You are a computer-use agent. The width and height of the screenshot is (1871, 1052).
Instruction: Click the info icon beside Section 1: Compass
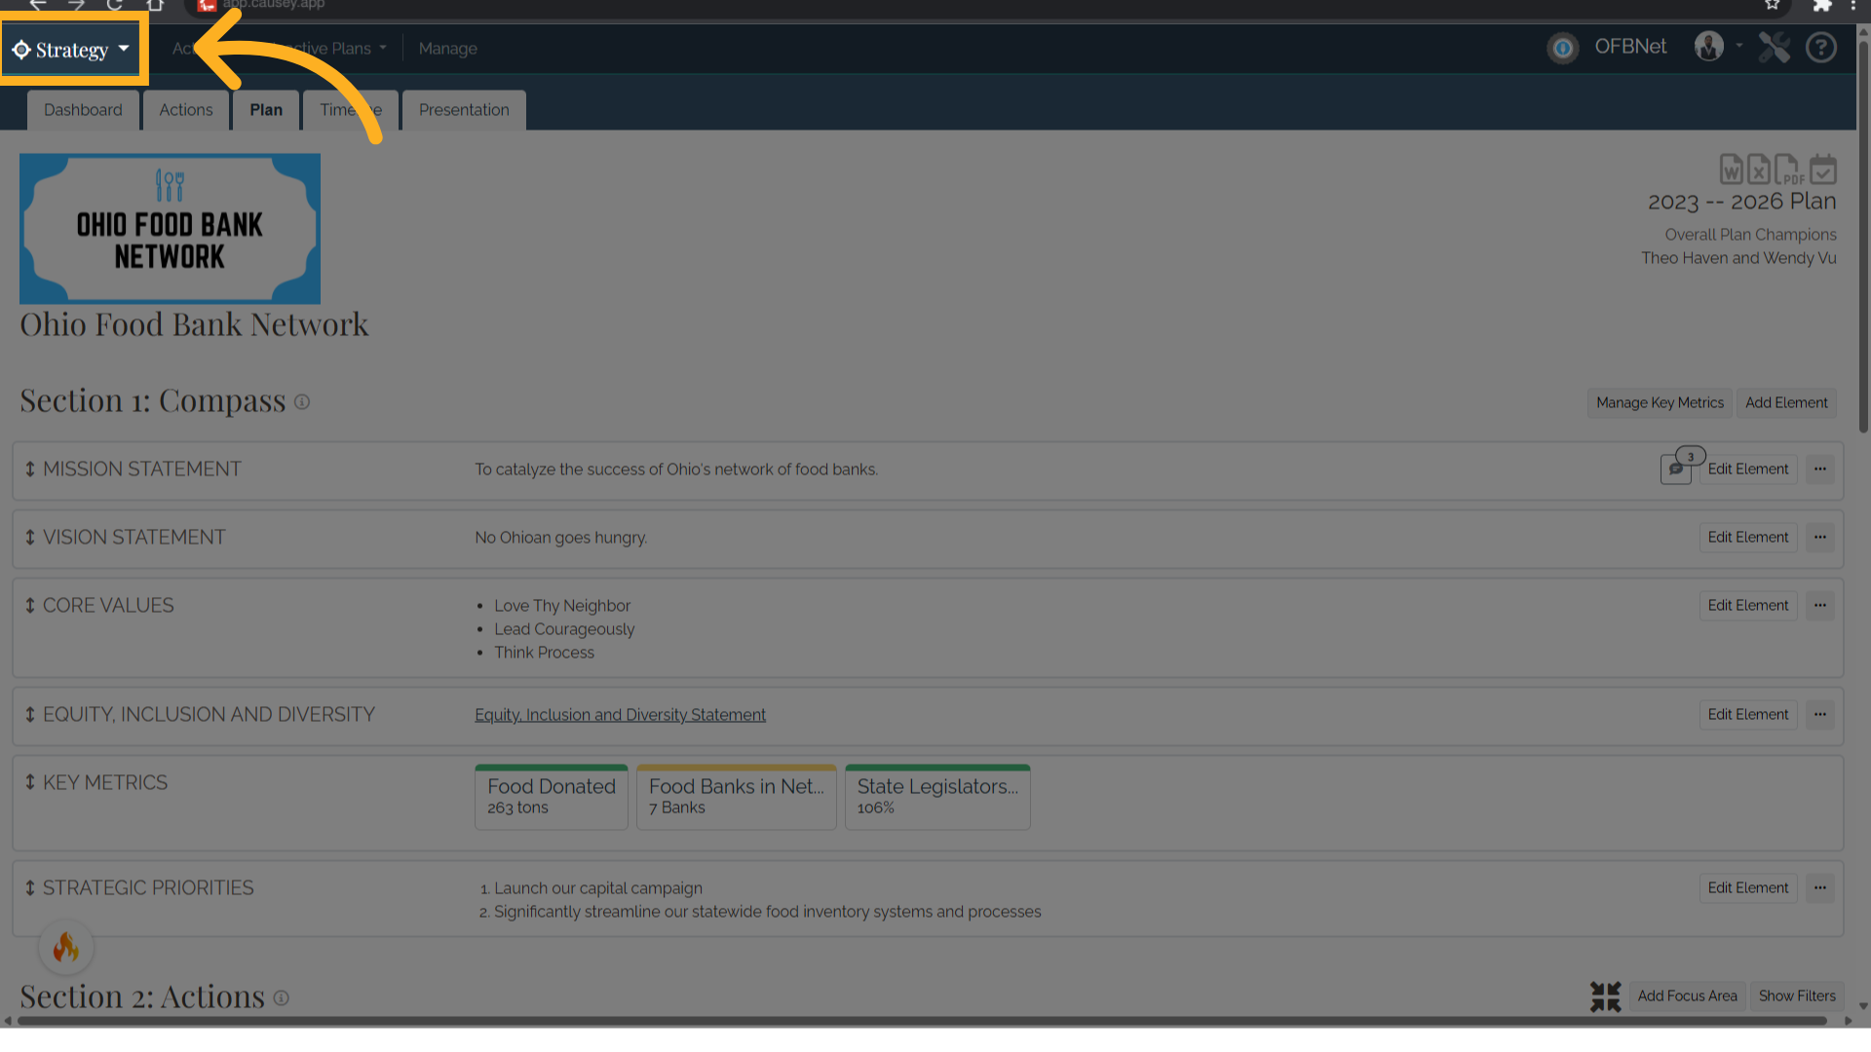point(302,402)
